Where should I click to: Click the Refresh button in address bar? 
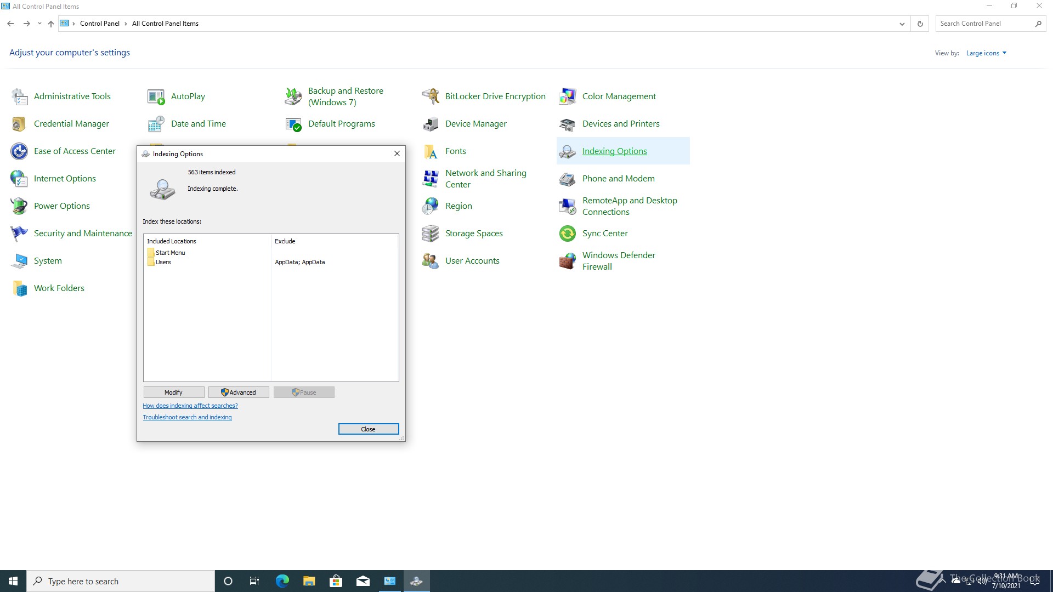pos(920,24)
